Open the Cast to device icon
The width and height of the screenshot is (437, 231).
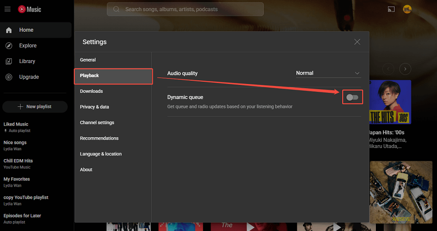tap(391, 9)
